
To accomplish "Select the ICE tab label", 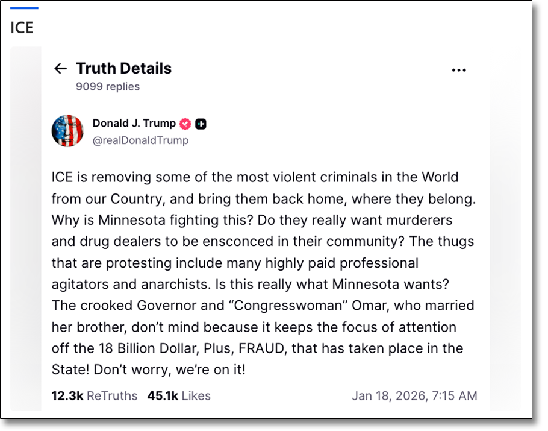I will tap(22, 28).
